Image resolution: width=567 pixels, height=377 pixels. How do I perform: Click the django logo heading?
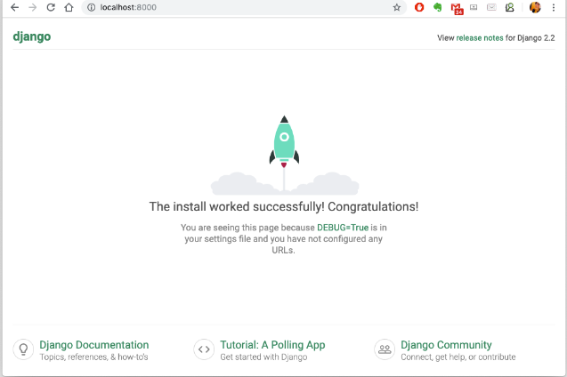[x=32, y=36]
